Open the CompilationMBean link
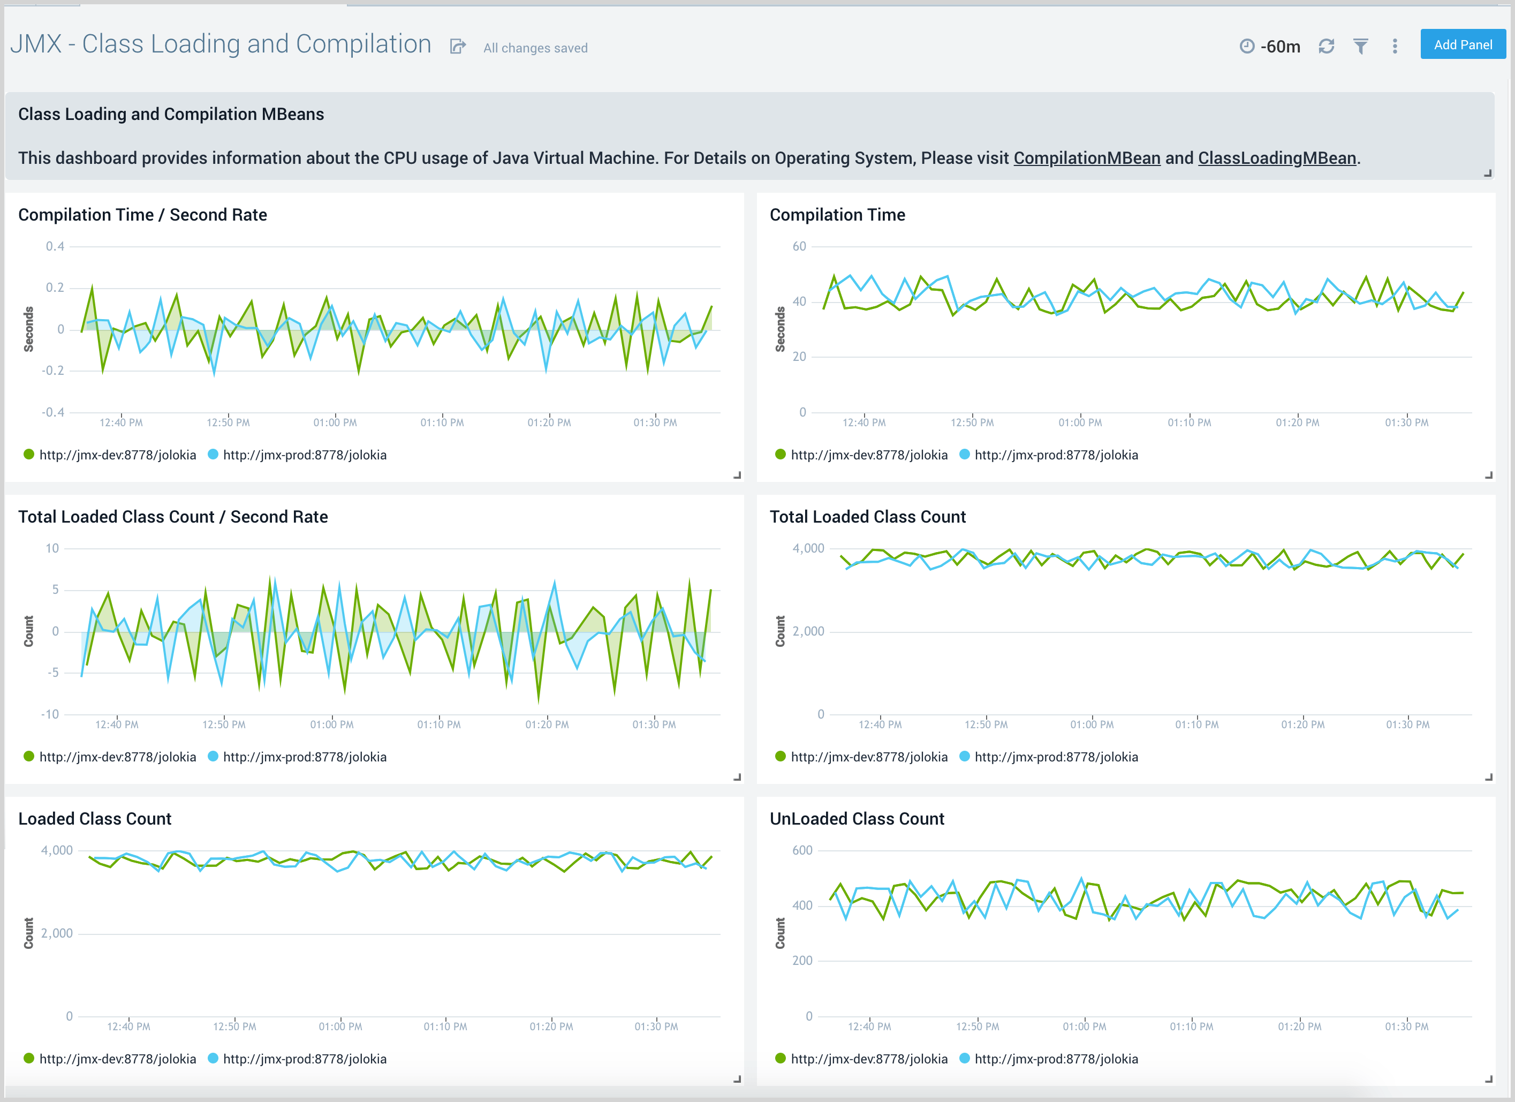Screen dimensions: 1515x1102 coord(1087,158)
